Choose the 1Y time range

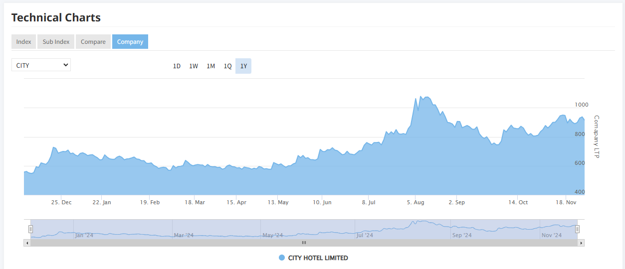click(x=243, y=66)
